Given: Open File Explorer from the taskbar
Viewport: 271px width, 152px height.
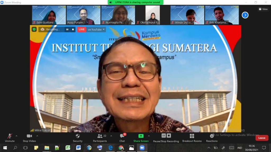Looking at the screenshot, I should (47, 148).
